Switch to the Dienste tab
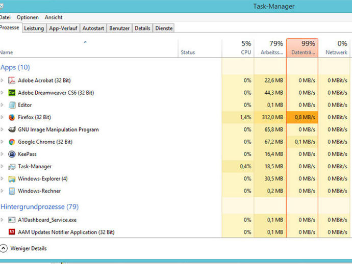Viewport: 352px width, 264px height. pos(164,28)
